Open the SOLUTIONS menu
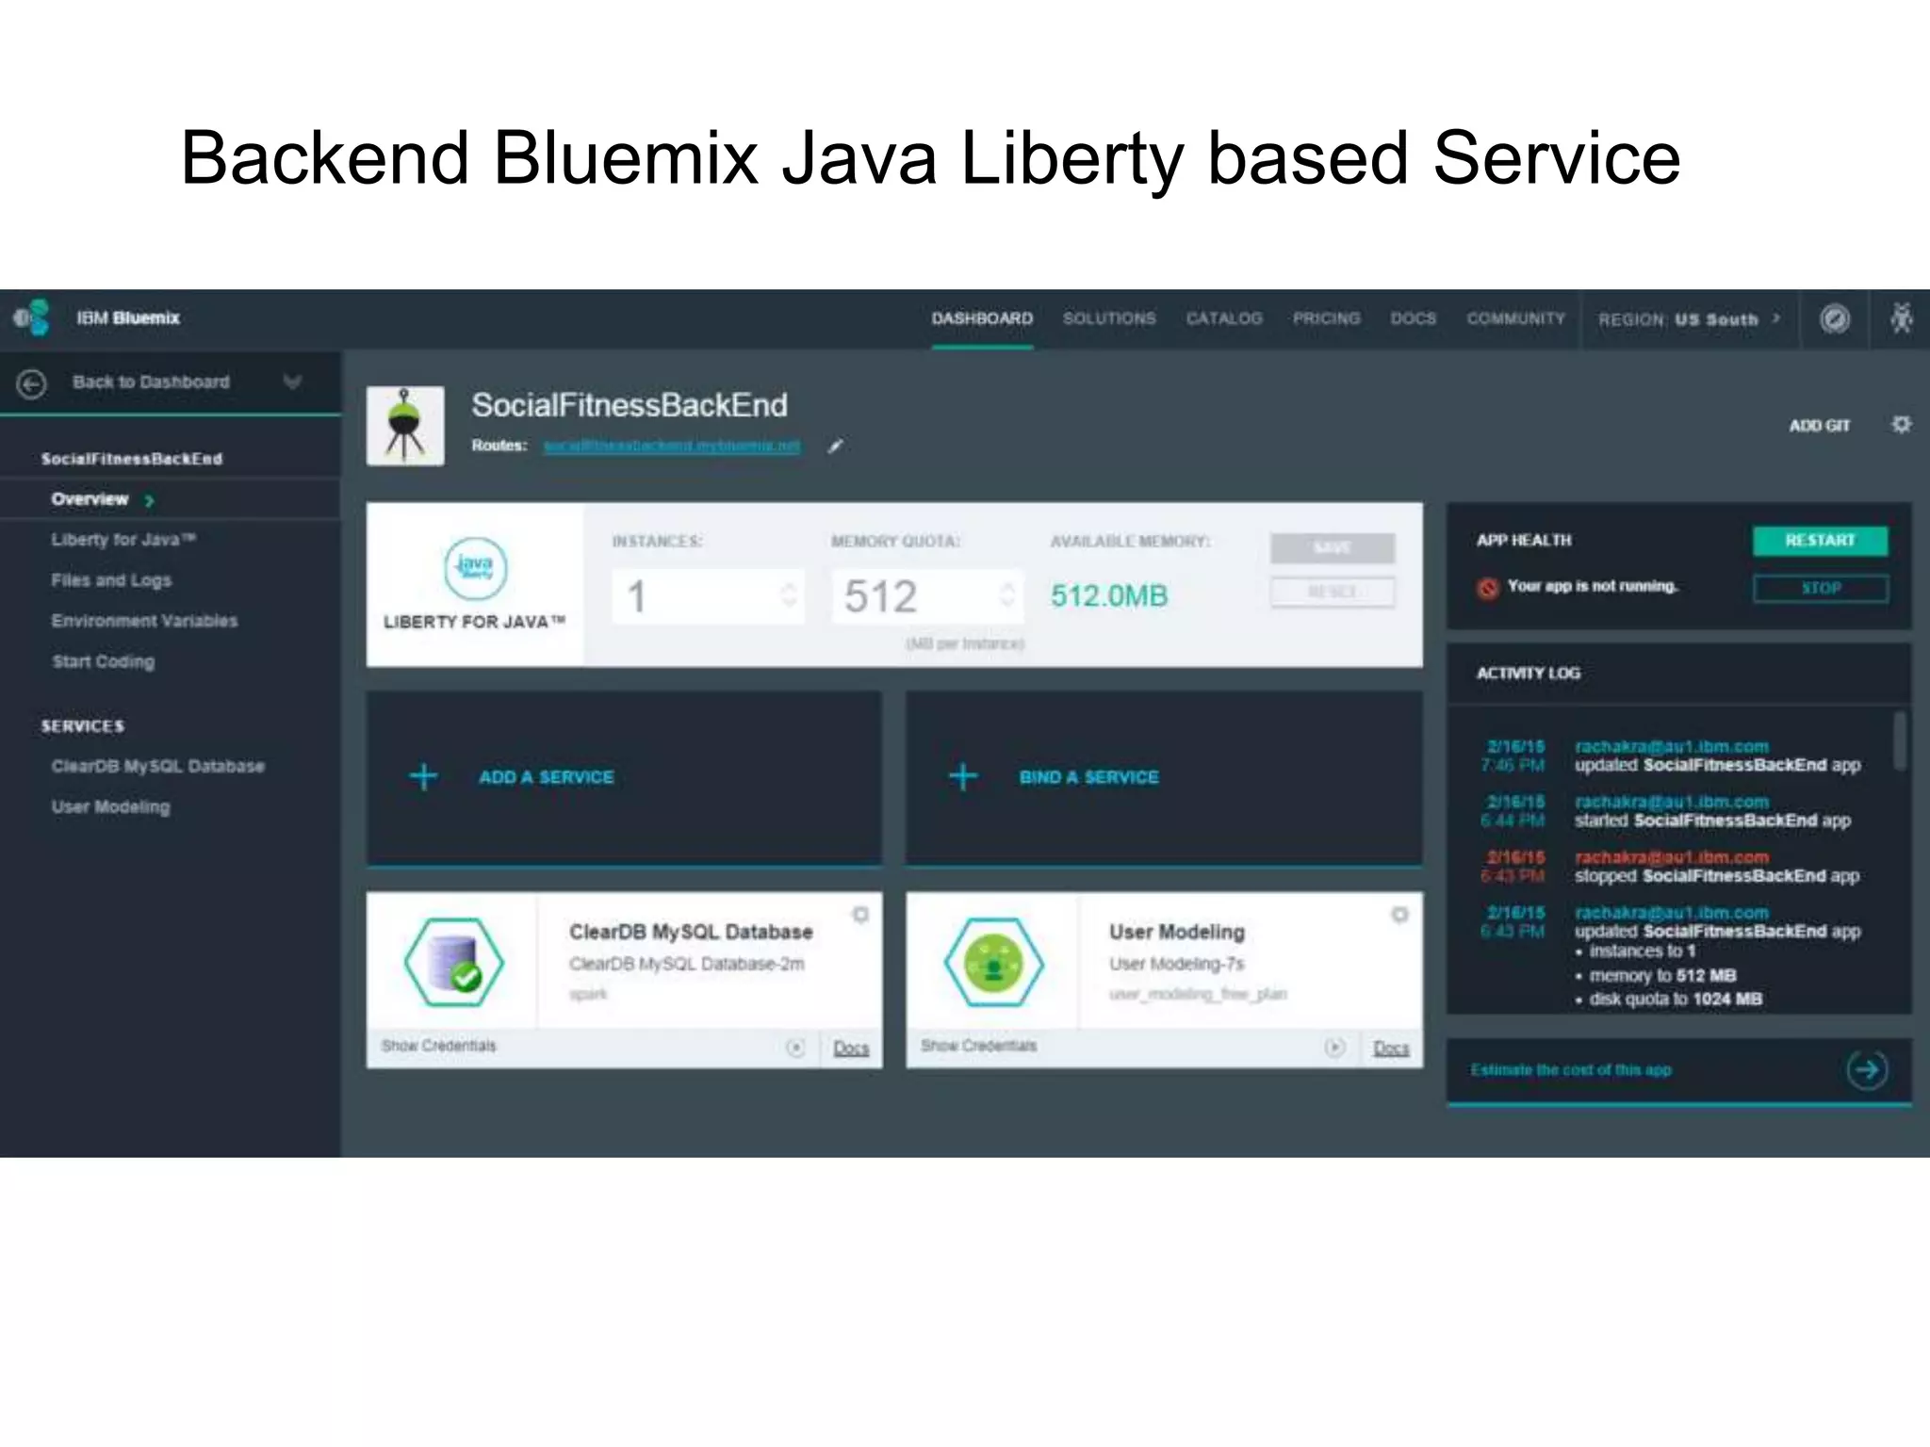Screen dimensions: 1930x1447 pos(1109,318)
